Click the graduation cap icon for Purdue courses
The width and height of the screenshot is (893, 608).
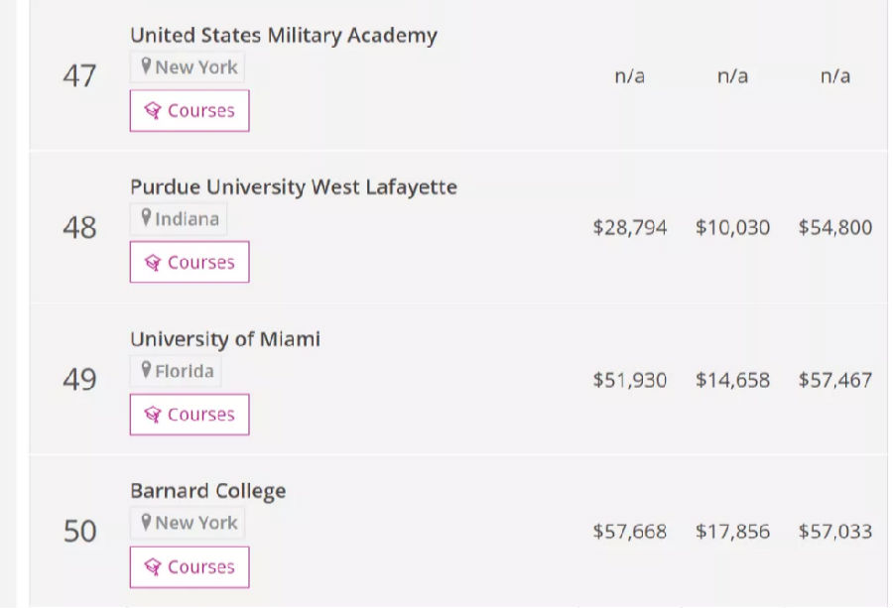coord(153,263)
